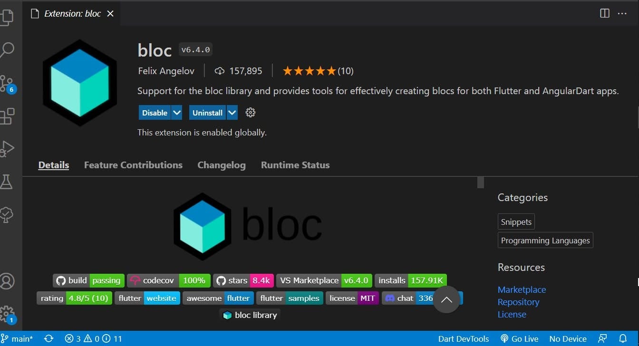Click the license MIT badge
639x346 pixels.
pyautogui.click(x=352, y=298)
